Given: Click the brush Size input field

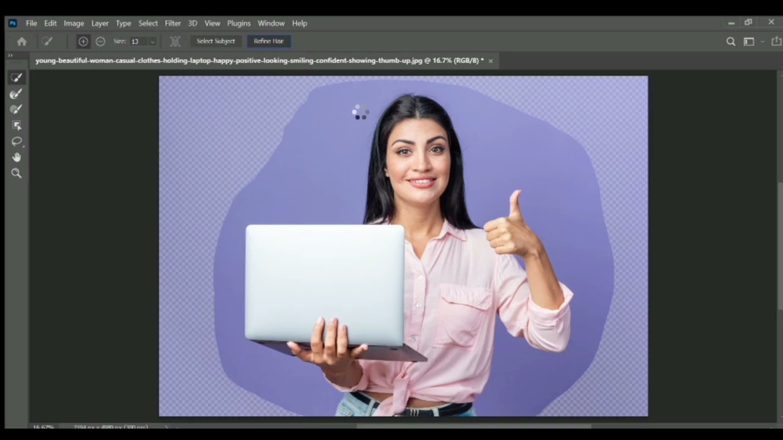Looking at the screenshot, I should [x=138, y=42].
